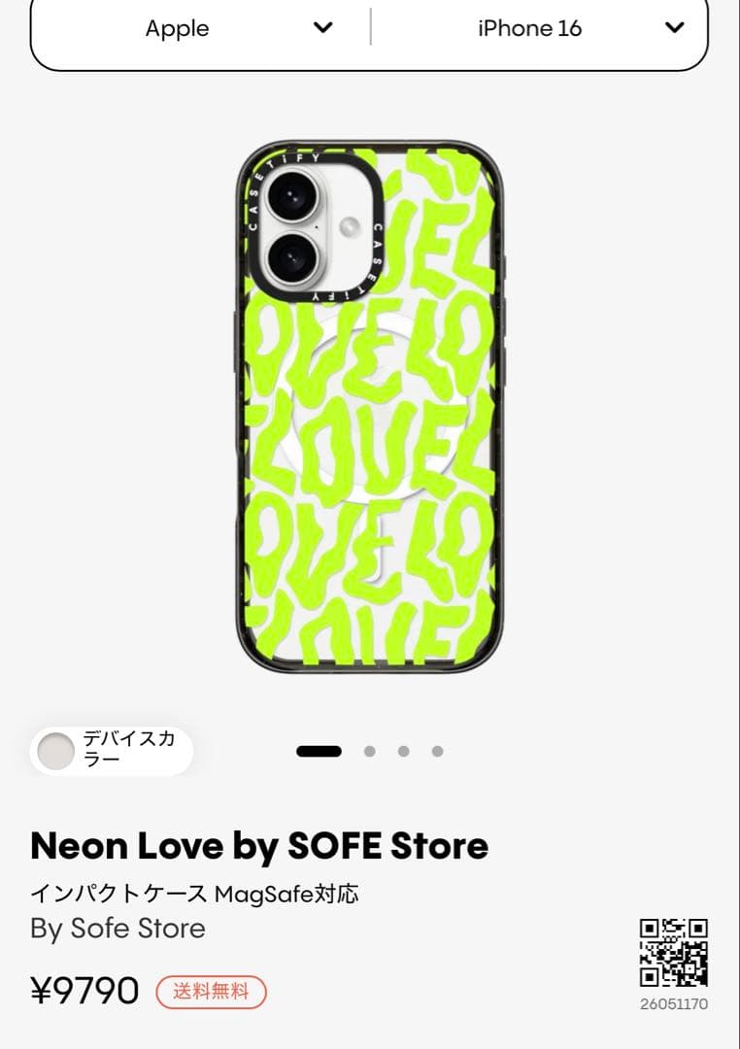Image resolution: width=740 pixels, height=1049 pixels.
Task: Click the 26051170 product code
Action: click(x=674, y=1004)
